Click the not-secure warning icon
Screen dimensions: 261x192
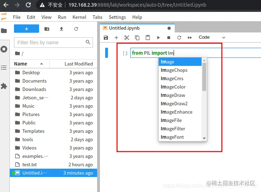click(42, 5)
